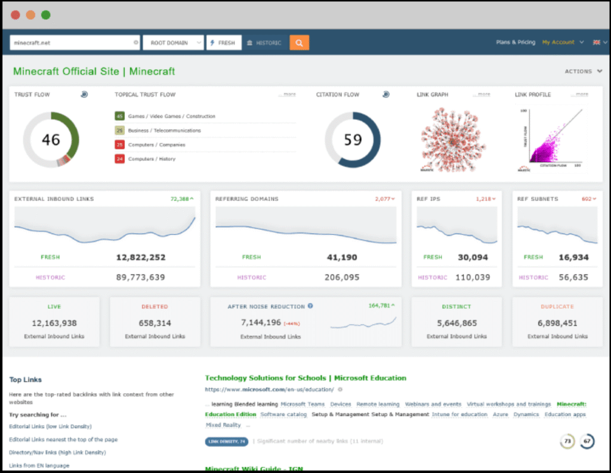Open the Citation Flow comparison chart icon
The image size is (611, 473).
386,94
